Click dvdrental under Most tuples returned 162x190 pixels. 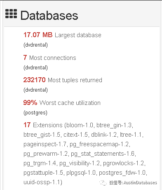[x=35, y=90]
